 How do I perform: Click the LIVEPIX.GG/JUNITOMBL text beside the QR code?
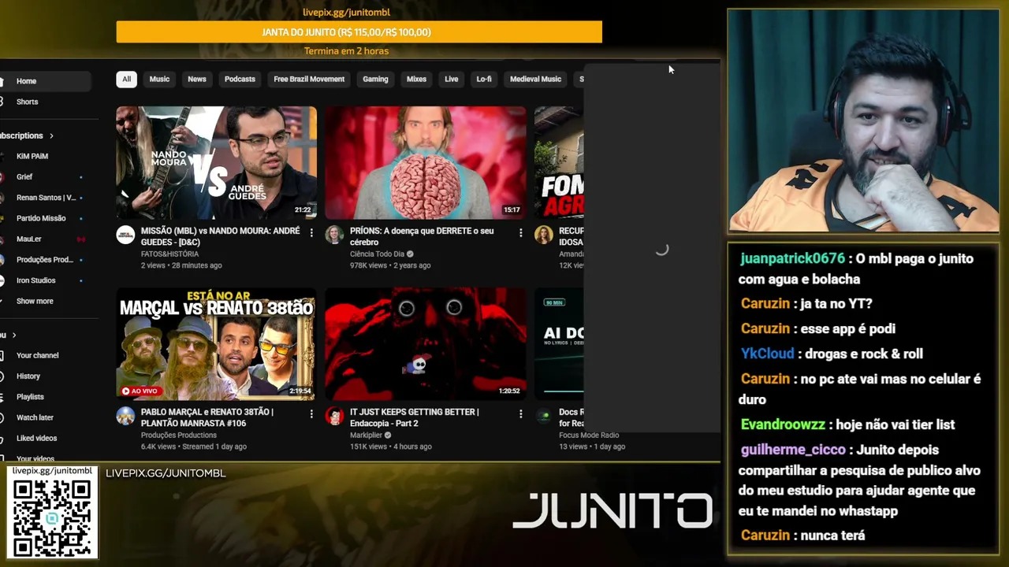tap(166, 473)
